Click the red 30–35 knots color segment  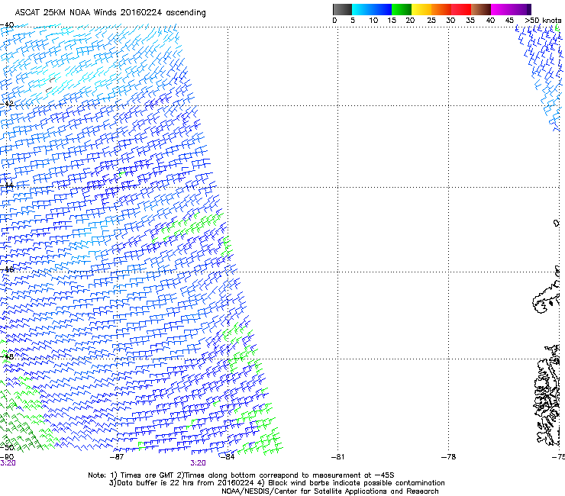[461, 9]
